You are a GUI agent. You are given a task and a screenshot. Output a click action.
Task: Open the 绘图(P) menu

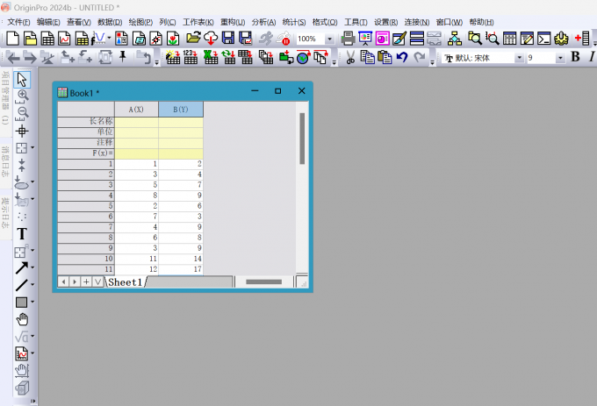click(140, 22)
